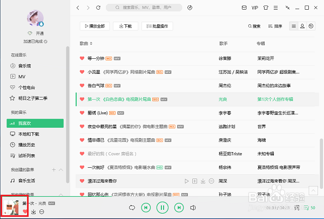324x219 pixels.
Task: Unlike 情非得已 heart icon
Action: [x=82, y=140]
